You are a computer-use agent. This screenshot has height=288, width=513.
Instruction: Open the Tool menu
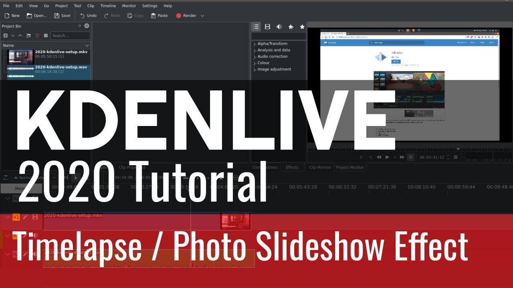pyautogui.click(x=77, y=6)
